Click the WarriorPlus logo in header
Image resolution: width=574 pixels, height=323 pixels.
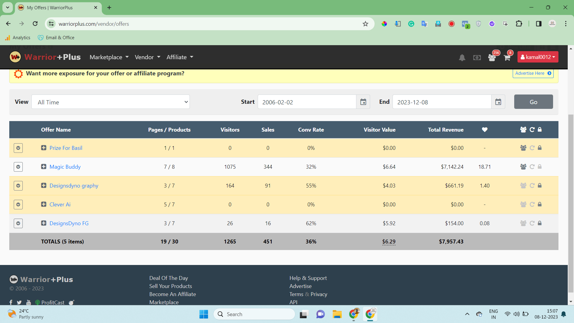click(45, 57)
